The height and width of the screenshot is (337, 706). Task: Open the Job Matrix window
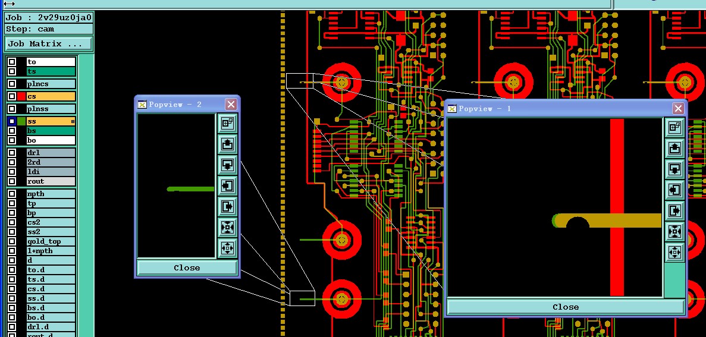click(48, 43)
